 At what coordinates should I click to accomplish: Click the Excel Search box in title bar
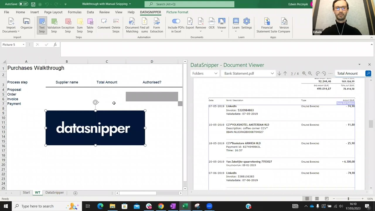(x=189, y=4)
